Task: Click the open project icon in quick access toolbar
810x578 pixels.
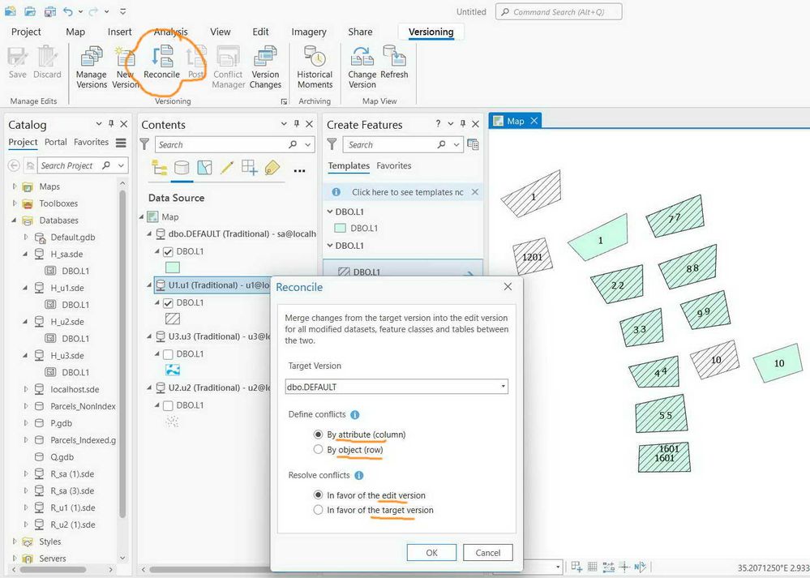Action: (30, 11)
